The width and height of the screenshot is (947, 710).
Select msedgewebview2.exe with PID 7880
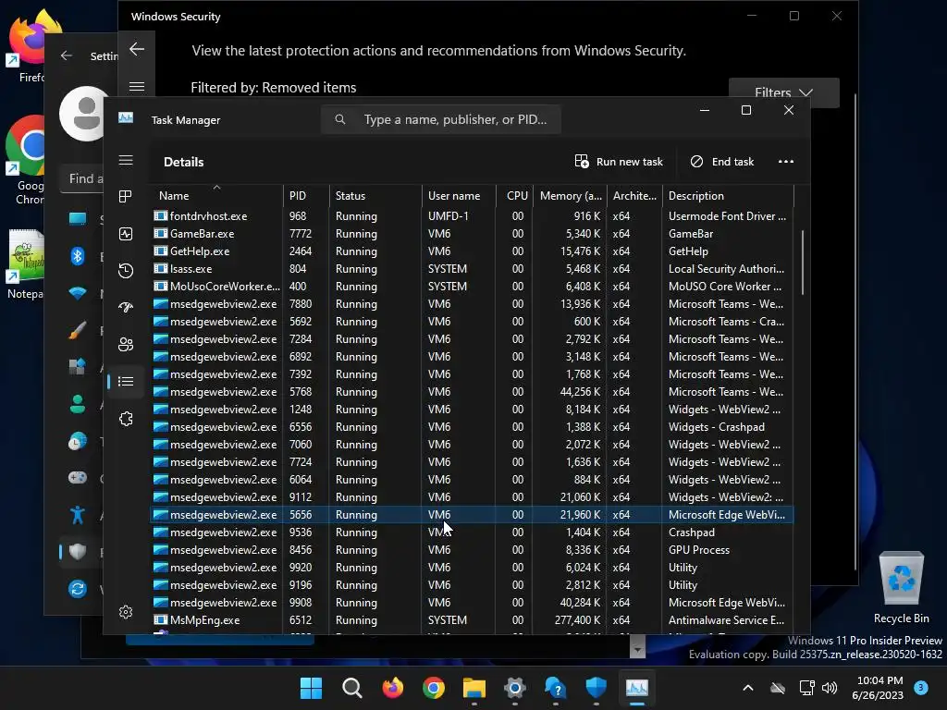(x=471, y=303)
